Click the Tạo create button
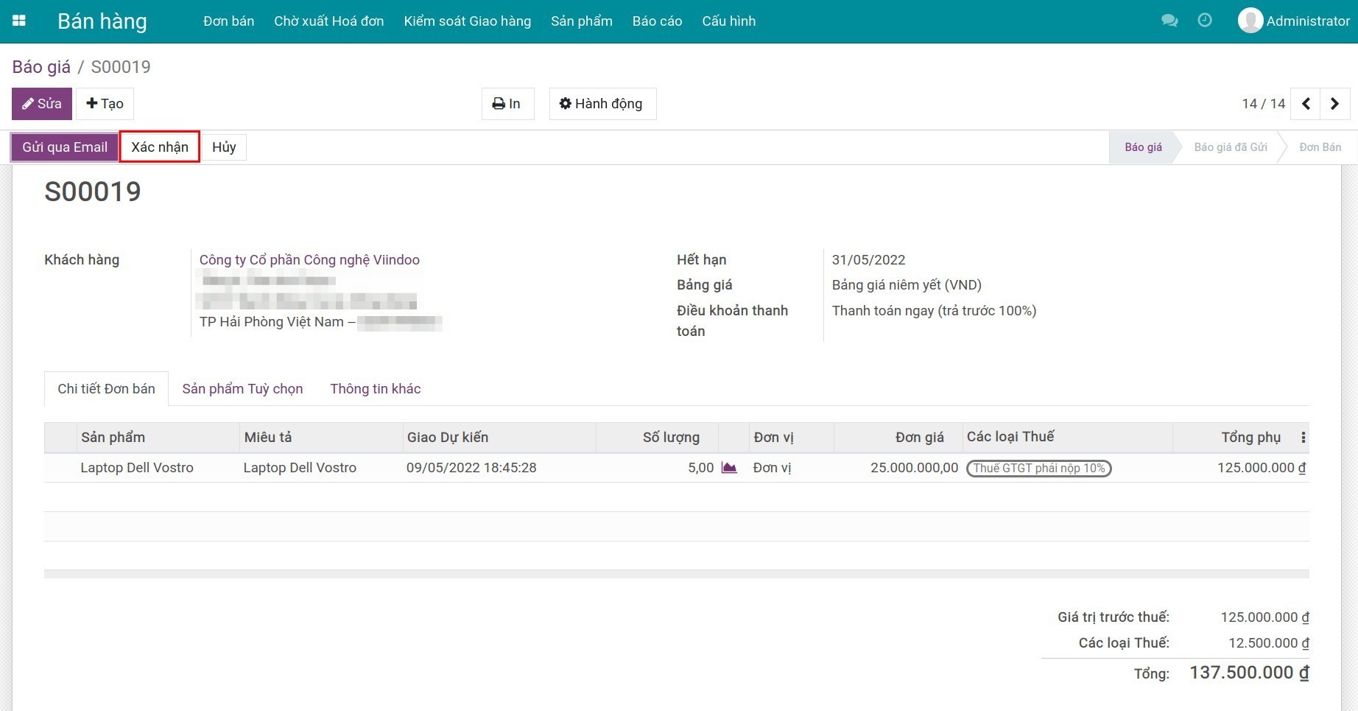The image size is (1358, 711). coord(105,104)
